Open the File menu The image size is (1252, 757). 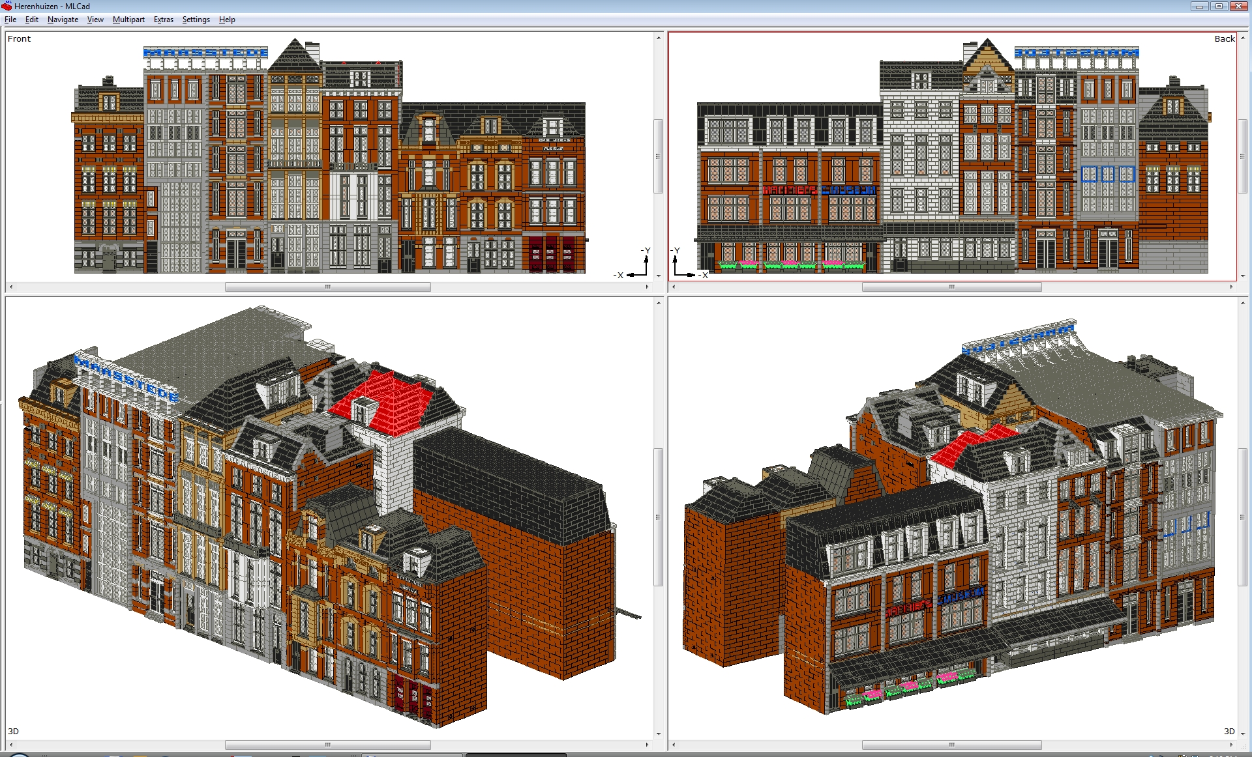click(x=10, y=20)
